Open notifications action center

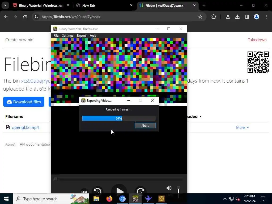(x=263, y=199)
